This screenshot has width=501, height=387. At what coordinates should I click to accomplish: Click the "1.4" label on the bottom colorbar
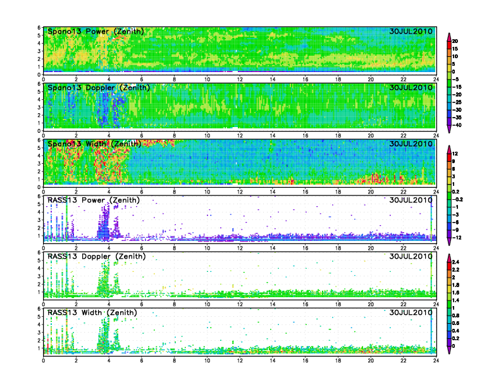[456, 300]
